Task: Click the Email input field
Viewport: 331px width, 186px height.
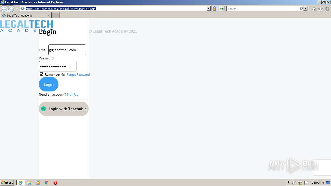Action: tap(67, 50)
